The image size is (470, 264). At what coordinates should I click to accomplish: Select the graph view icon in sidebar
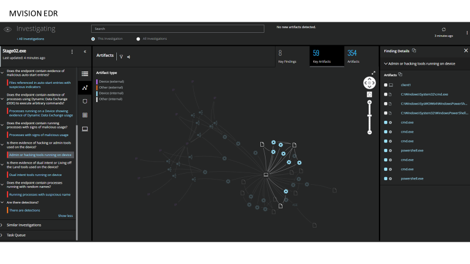85,87
